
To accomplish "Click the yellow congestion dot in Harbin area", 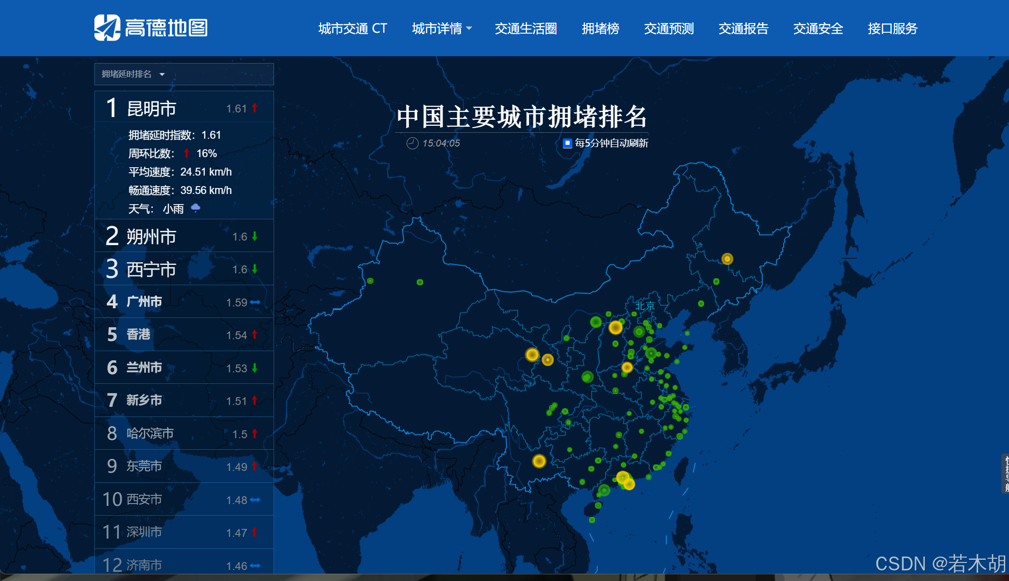I will tap(727, 259).
